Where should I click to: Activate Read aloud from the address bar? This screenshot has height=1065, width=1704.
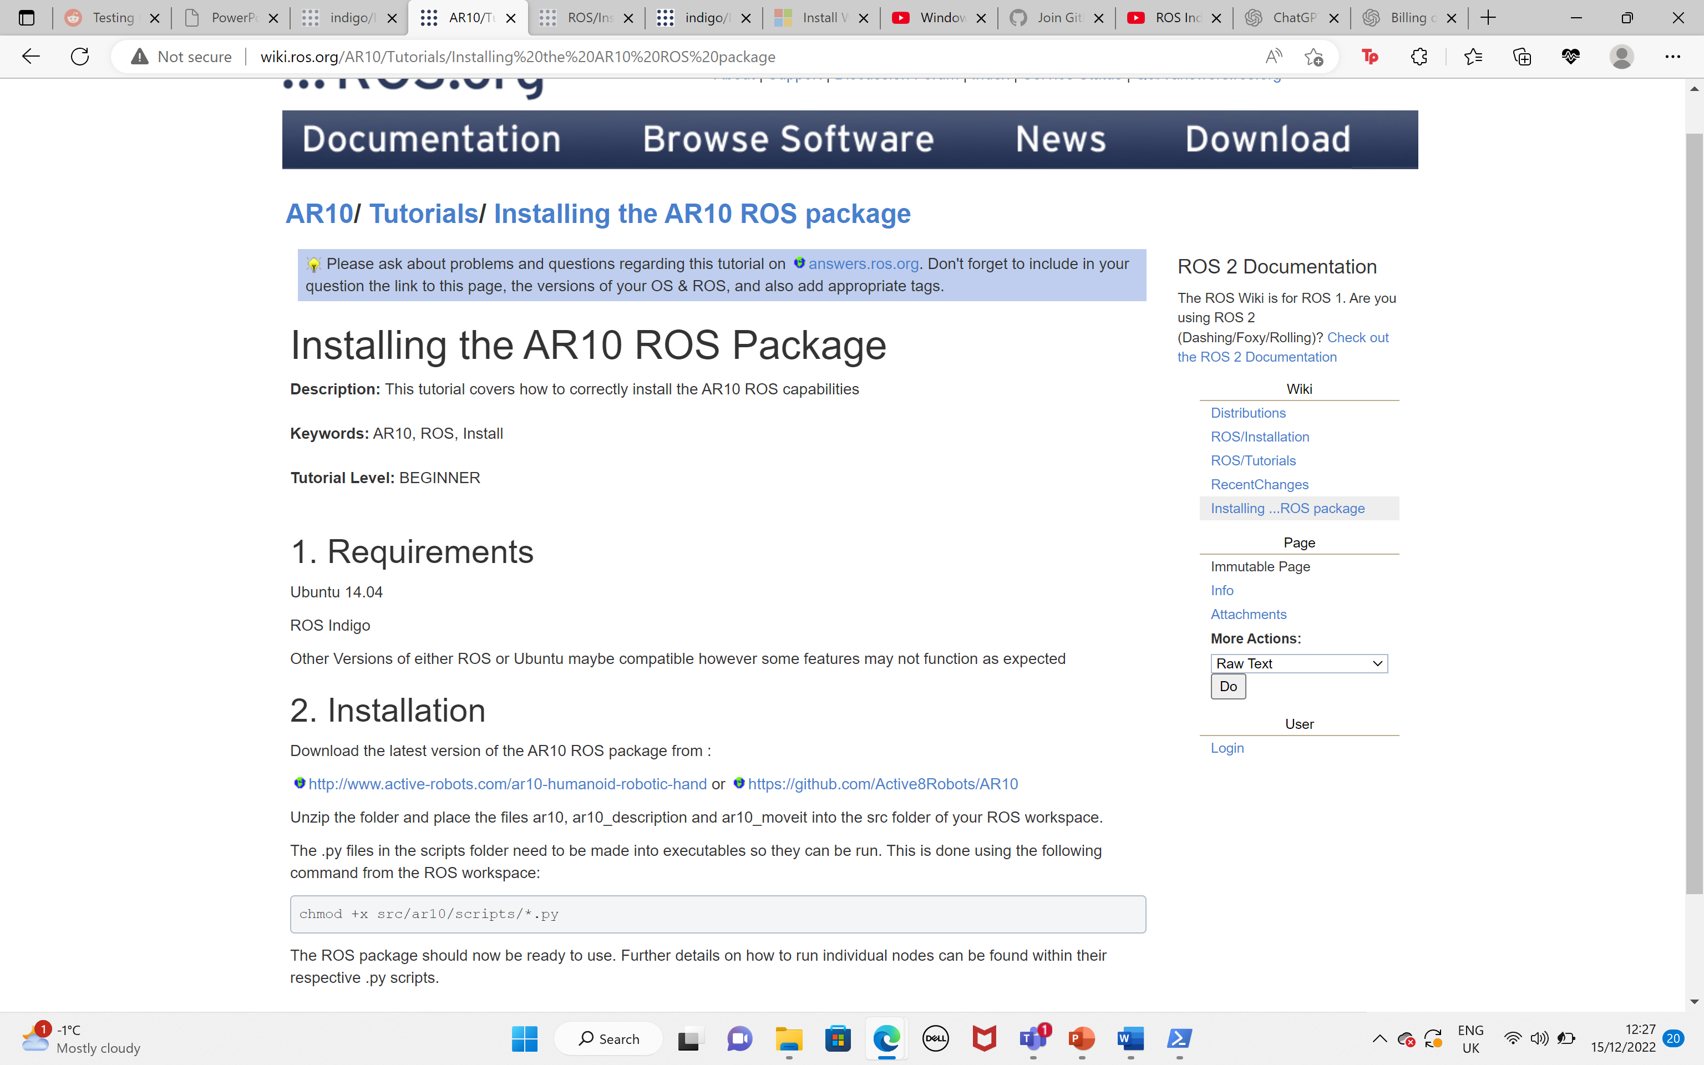1274,57
